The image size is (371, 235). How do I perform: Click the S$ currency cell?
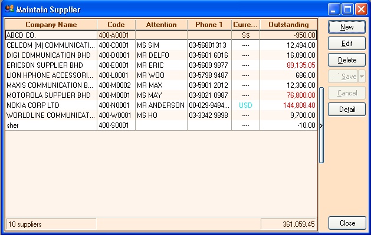click(x=245, y=35)
